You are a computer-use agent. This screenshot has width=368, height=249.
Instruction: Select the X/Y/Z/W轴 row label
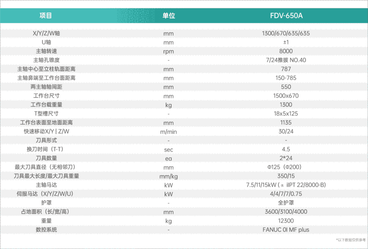point(46,34)
